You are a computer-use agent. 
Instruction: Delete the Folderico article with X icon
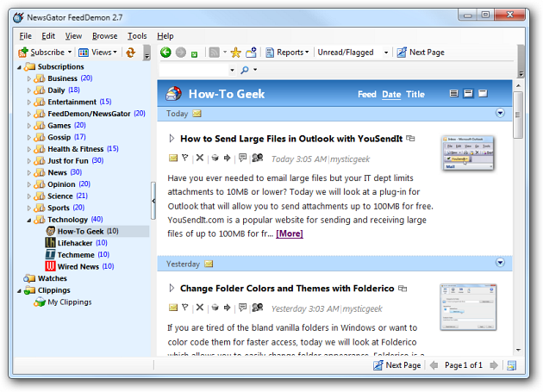coord(200,308)
